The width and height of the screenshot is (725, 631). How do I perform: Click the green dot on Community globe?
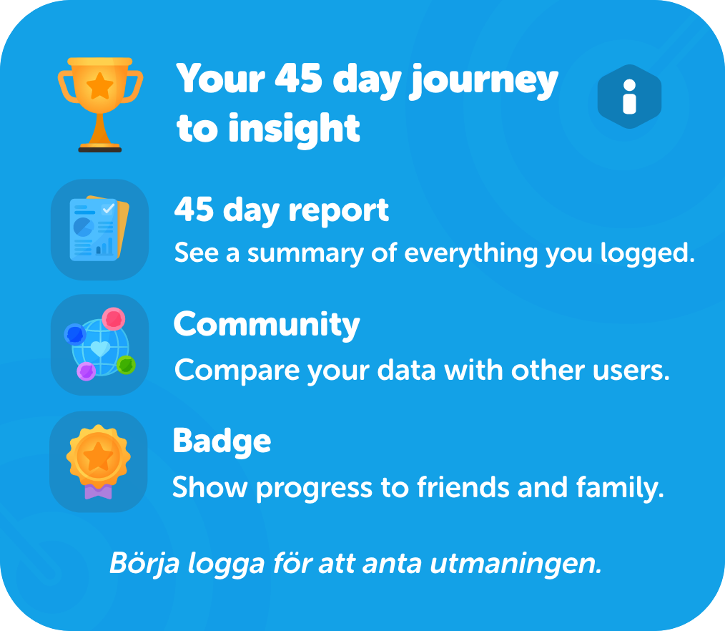pos(126,365)
